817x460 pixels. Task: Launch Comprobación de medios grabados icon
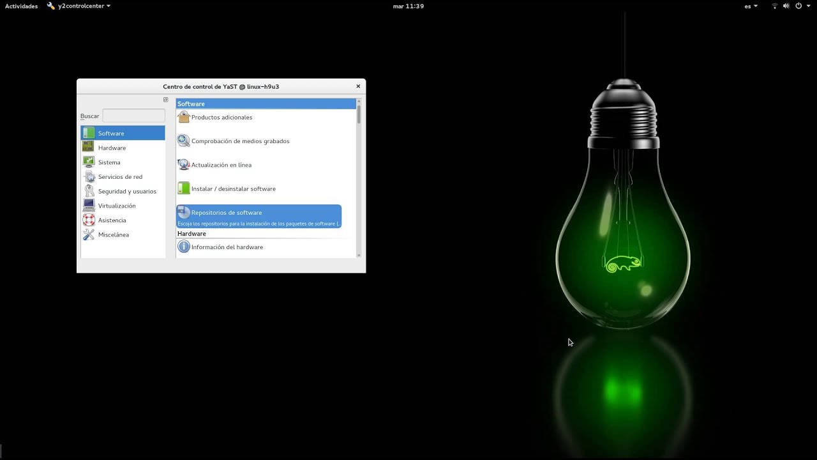coord(184,141)
